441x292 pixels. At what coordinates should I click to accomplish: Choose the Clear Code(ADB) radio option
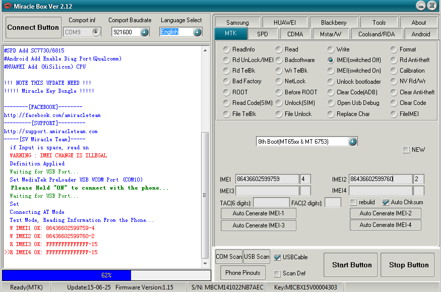(331, 92)
